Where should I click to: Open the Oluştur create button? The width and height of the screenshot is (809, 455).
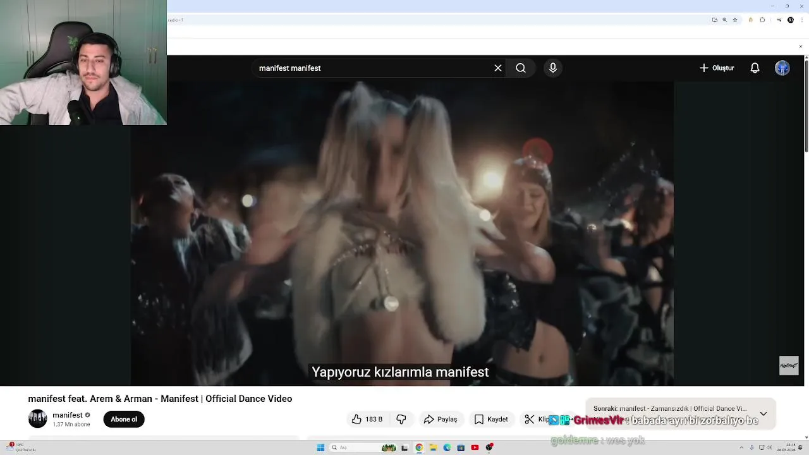click(717, 68)
